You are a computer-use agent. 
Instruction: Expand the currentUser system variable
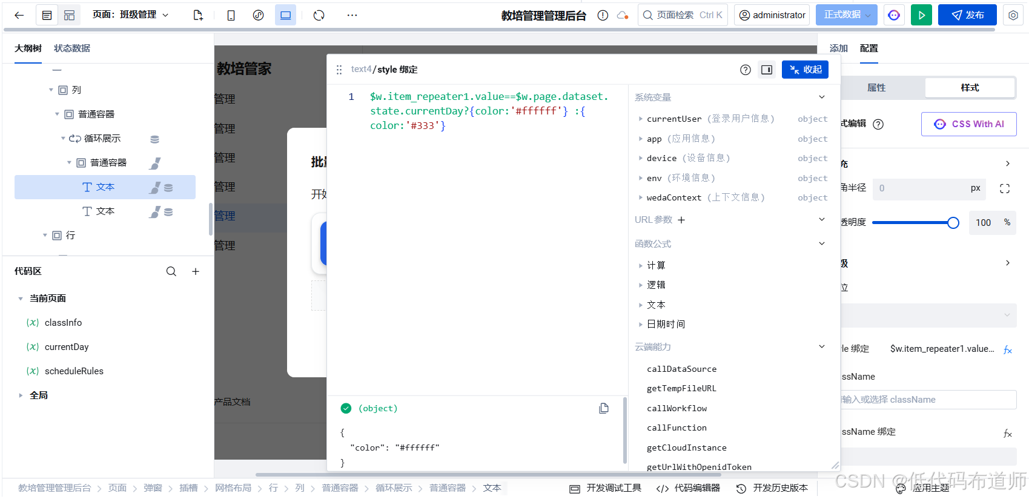(641, 119)
